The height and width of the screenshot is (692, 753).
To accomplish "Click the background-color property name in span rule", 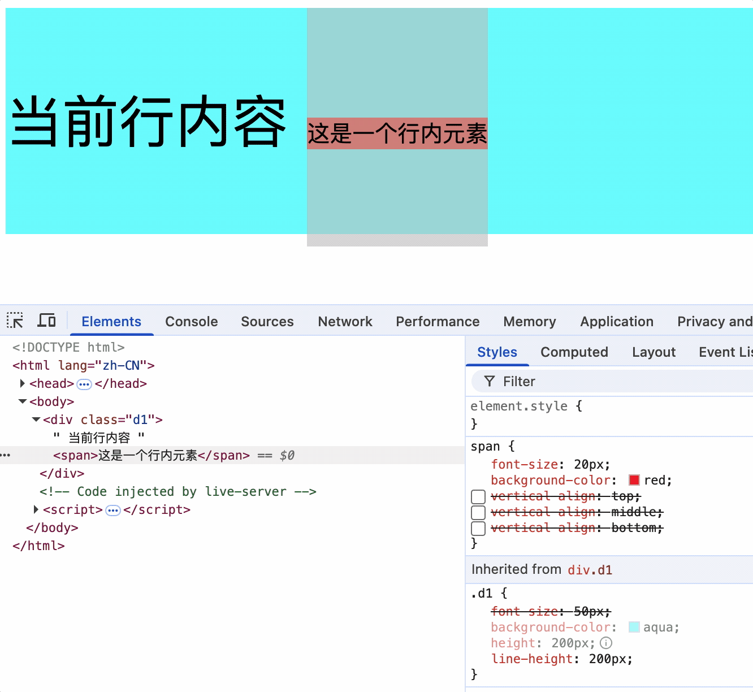I will 551,480.
